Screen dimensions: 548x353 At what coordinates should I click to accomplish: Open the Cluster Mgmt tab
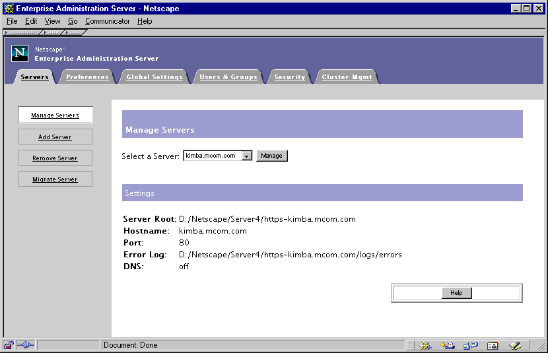[x=347, y=77]
